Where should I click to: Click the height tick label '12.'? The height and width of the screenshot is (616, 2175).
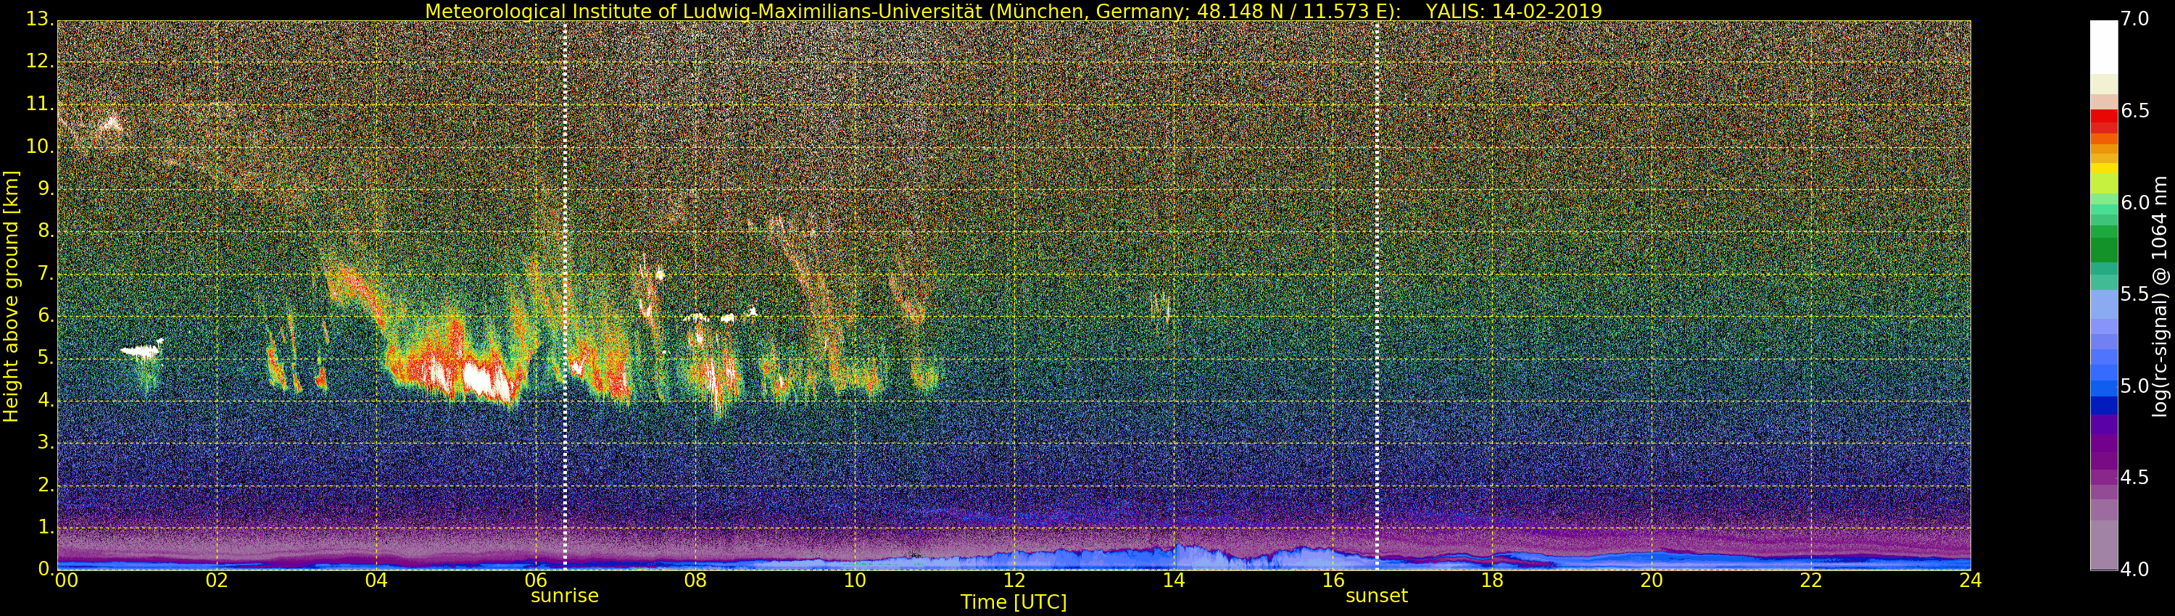[40, 62]
